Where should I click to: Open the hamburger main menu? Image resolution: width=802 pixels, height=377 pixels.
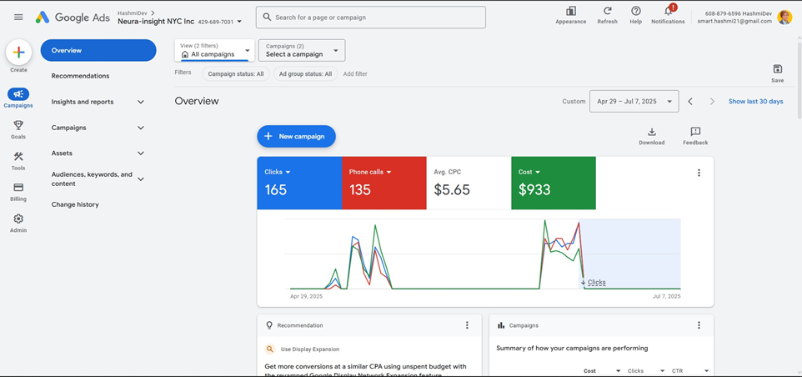[x=18, y=17]
